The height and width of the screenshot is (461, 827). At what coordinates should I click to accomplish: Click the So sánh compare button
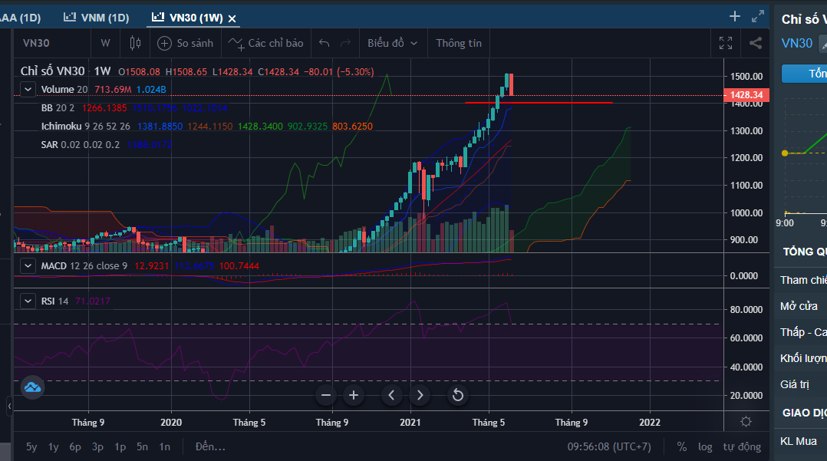[185, 43]
